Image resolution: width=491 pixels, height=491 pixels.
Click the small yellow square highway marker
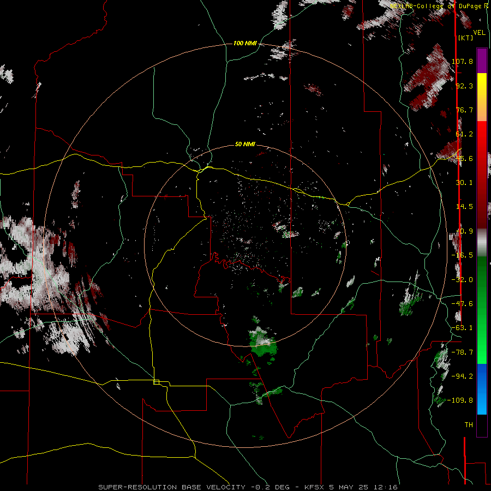pos(156,382)
